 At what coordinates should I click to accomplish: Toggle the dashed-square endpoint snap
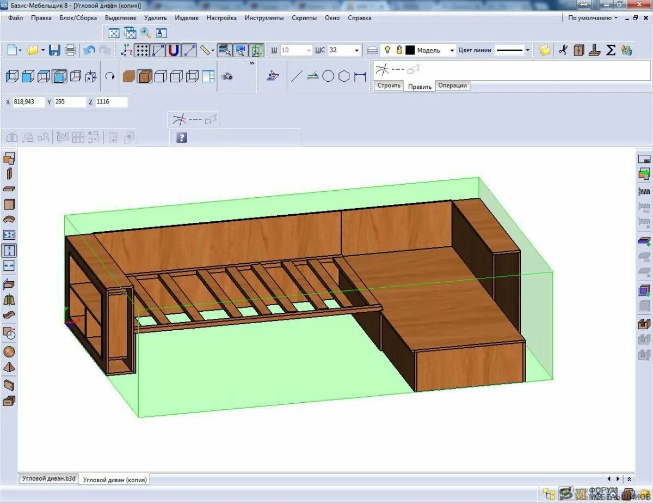coord(158,50)
